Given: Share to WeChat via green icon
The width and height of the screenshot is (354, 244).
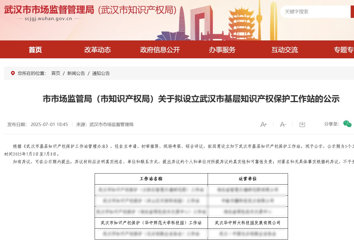Looking at the screenshot, I should click(347, 124).
